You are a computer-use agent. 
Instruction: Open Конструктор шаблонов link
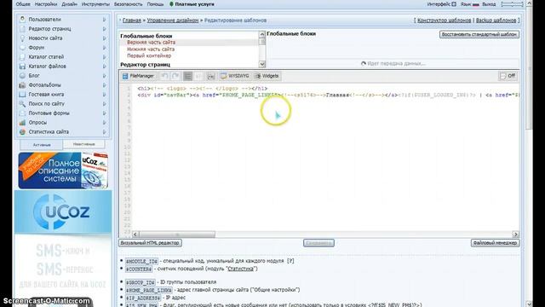pyautogui.click(x=445, y=20)
